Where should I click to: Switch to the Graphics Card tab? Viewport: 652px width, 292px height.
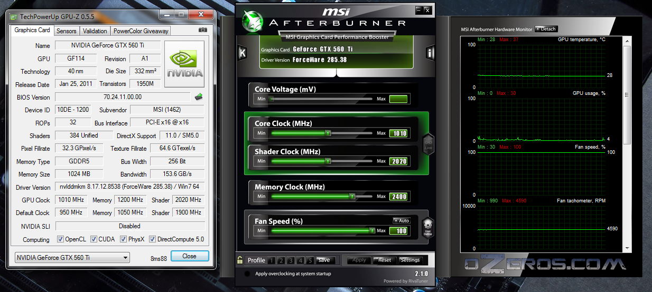point(32,30)
